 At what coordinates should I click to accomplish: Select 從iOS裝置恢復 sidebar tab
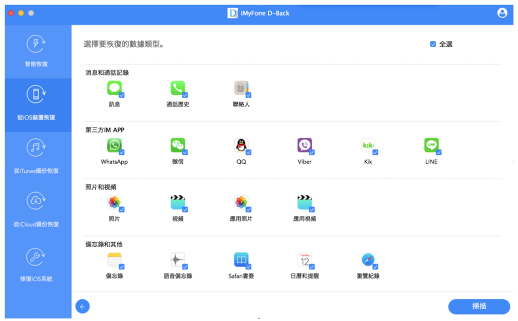(38, 105)
